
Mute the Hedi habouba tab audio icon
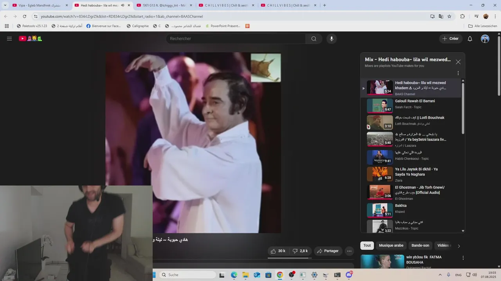click(x=123, y=5)
